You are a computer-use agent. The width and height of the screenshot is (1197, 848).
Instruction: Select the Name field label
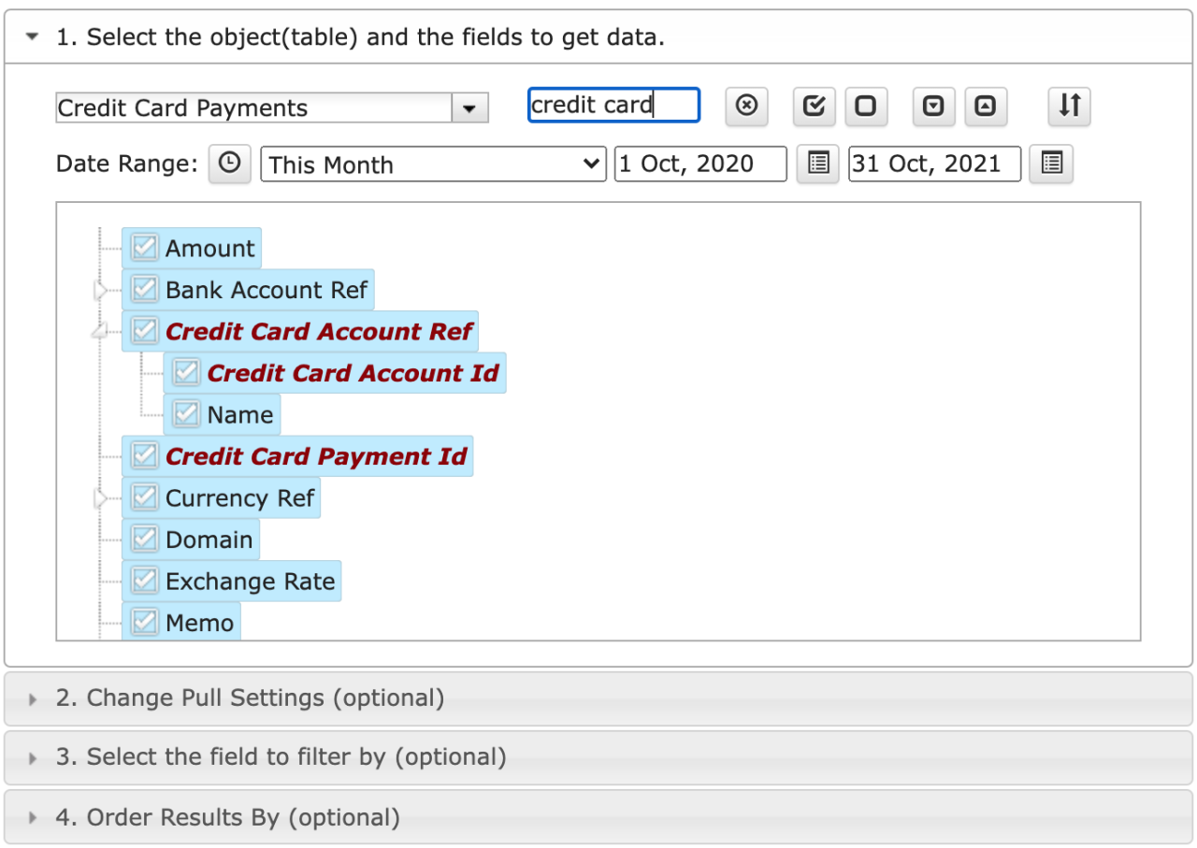coord(240,414)
